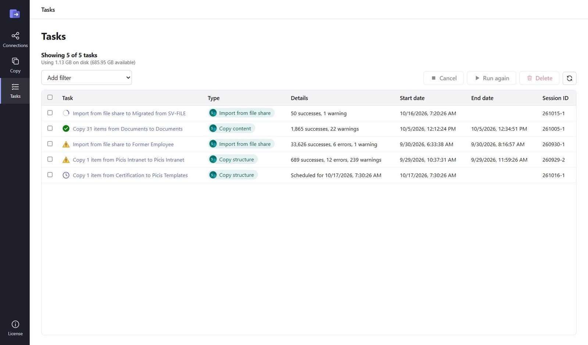Click 'Scheduled for 10/17/2026, 7:30:26 AM' details
Viewport: 588px width, 345px height.
[336, 175]
